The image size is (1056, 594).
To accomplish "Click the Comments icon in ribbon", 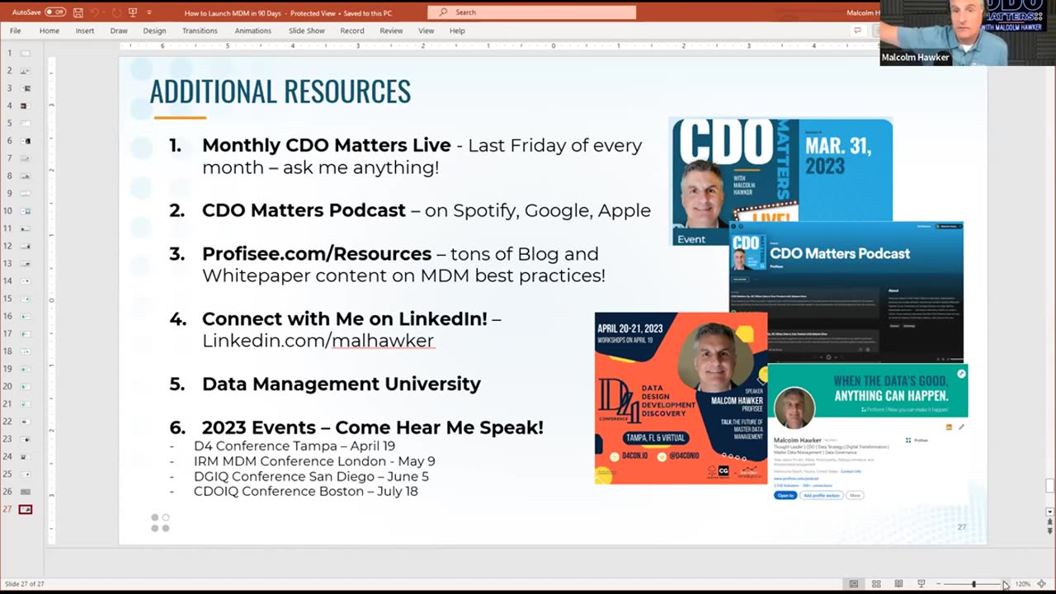I will coord(857,31).
